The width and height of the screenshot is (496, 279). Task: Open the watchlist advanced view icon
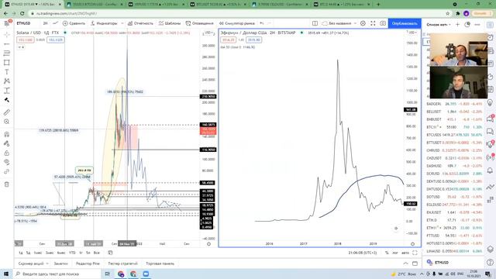tap(467, 24)
